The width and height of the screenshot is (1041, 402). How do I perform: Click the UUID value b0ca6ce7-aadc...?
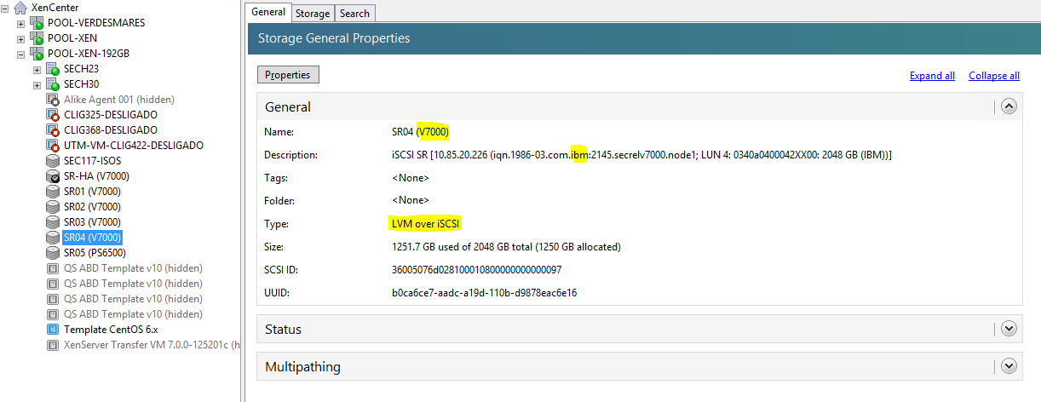tap(484, 293)
